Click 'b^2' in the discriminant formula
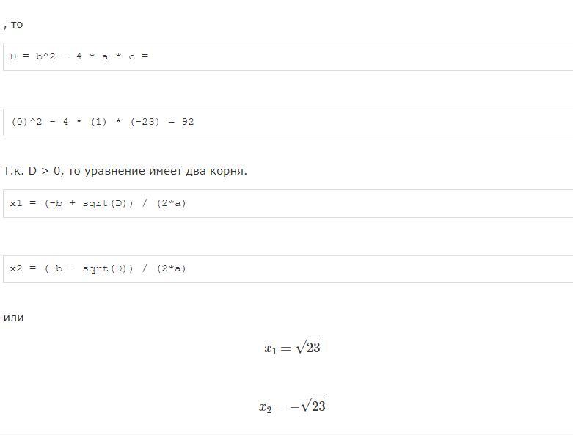Screen dimensions: 573x435 (45, 56)
